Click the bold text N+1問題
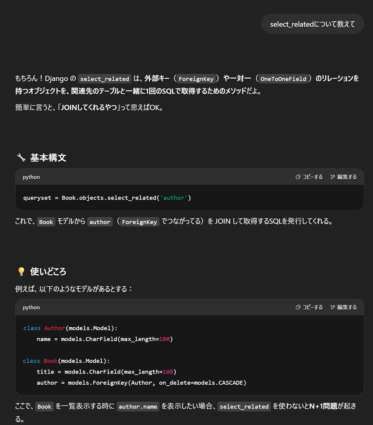The height and width of the screenshot is (425, 373). pos(323,406)
